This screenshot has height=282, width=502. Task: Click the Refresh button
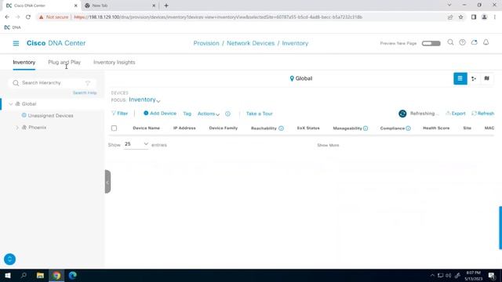[483, 114]
